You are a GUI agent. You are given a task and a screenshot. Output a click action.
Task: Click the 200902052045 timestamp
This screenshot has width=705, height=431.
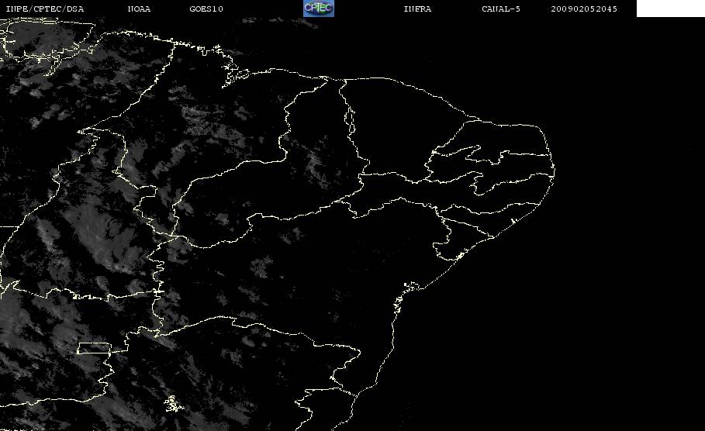click(x=584, y=9)
